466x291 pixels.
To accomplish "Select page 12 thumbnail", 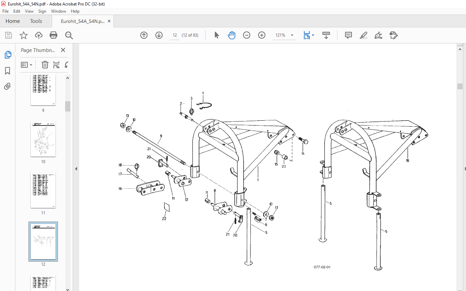I will [x=43, y=241].
